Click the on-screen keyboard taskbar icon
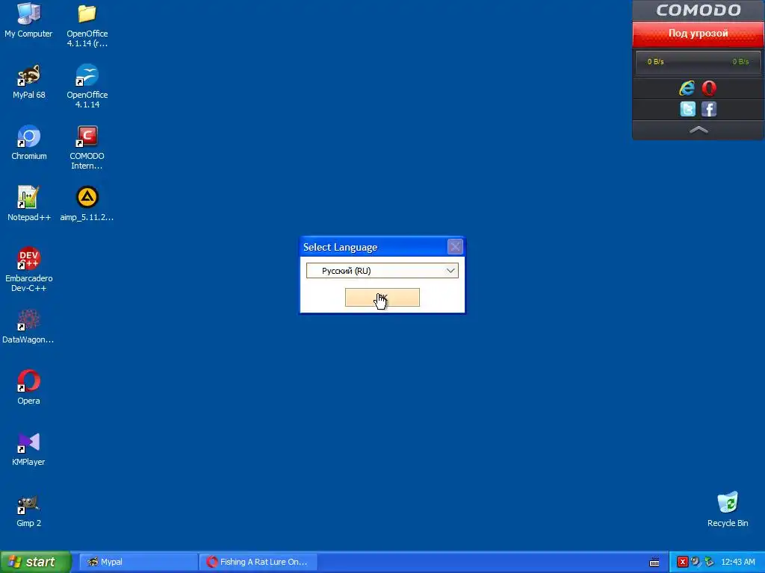765x573 pixels. [x=654, y=563]
